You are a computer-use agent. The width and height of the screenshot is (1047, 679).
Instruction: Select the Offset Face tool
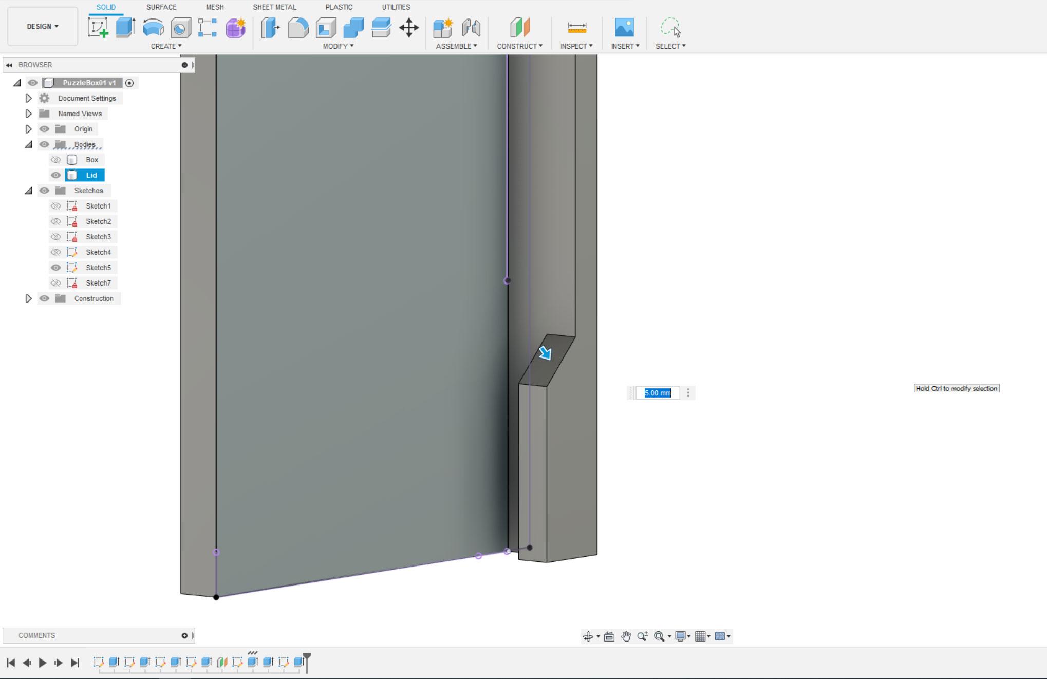(381, 28)
